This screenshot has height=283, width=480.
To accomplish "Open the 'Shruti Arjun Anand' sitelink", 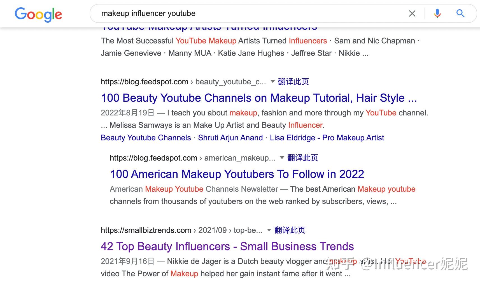I will pyautogui.click(x=230, y=138).
